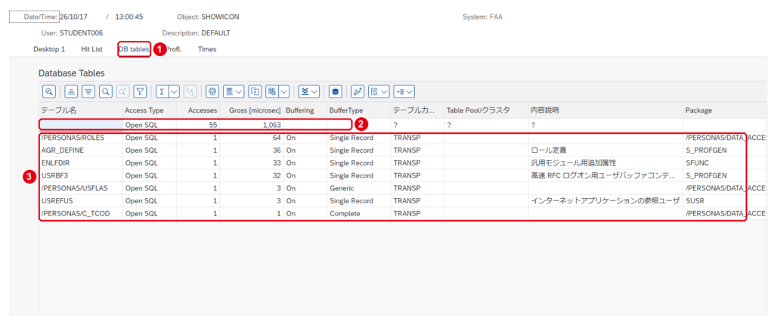Select the AGR_DEFINE table name cell
The image size is (774, 316).
click(81, 150)
